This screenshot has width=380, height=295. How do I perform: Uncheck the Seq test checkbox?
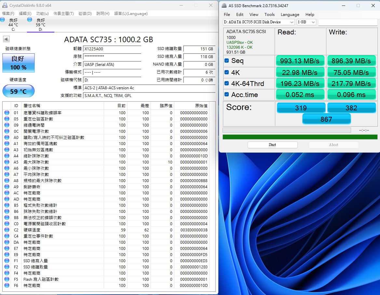pyautogui.click(x=226, y=60)
